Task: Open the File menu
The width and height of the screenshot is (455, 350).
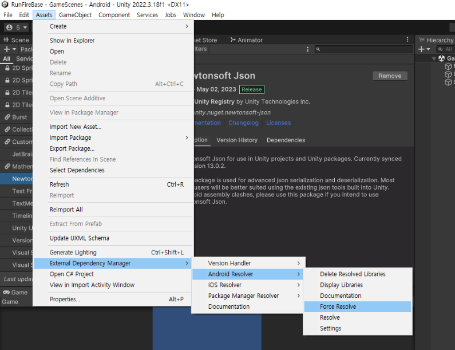Action: pyautogui.click(x=8, y=15)
